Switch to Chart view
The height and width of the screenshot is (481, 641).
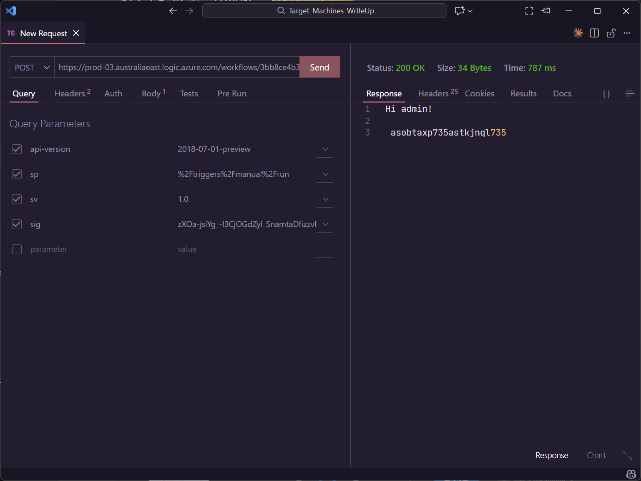596,455
